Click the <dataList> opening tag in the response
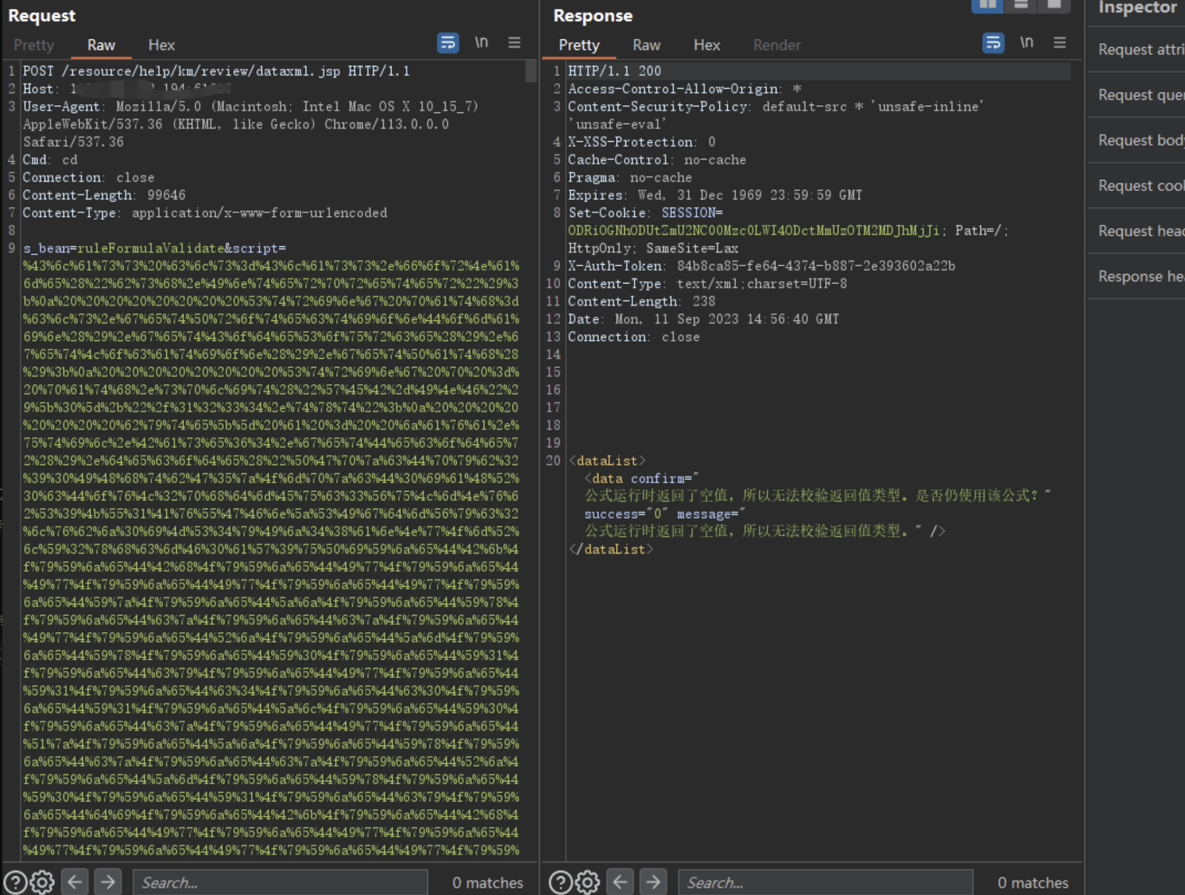Image resolution: width=1185 pixels, height=895 pixels. [607, 461]
